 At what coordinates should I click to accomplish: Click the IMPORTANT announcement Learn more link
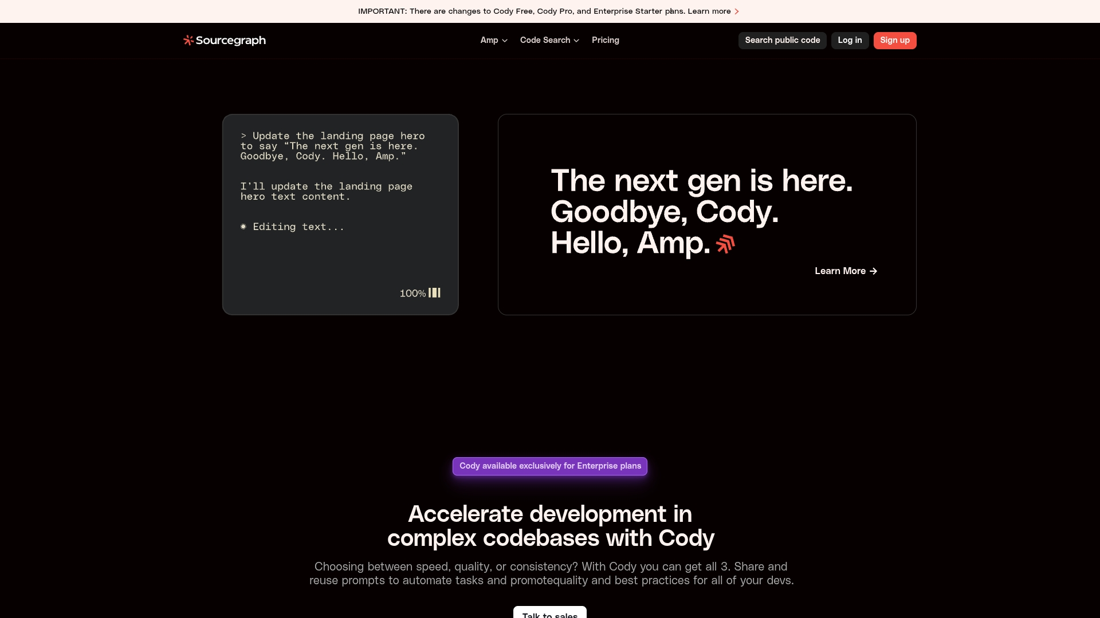coord(709,11)
